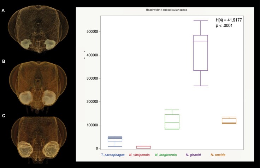Click the T. sarcophagae axis label
Viewport: 260px width, 168px height.
pos(113,155)
